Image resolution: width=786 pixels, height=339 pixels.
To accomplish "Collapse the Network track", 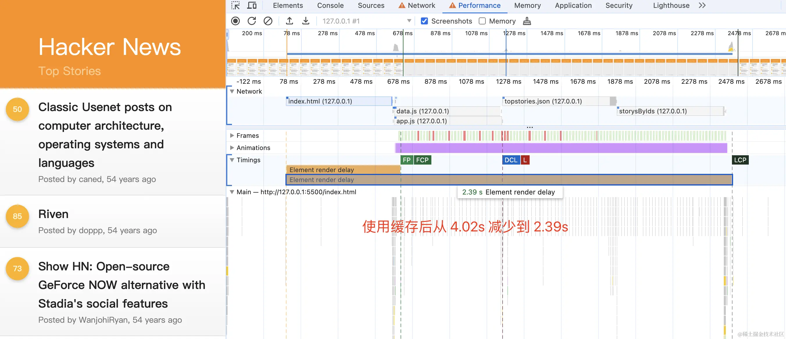I will [x=232, y=91].
